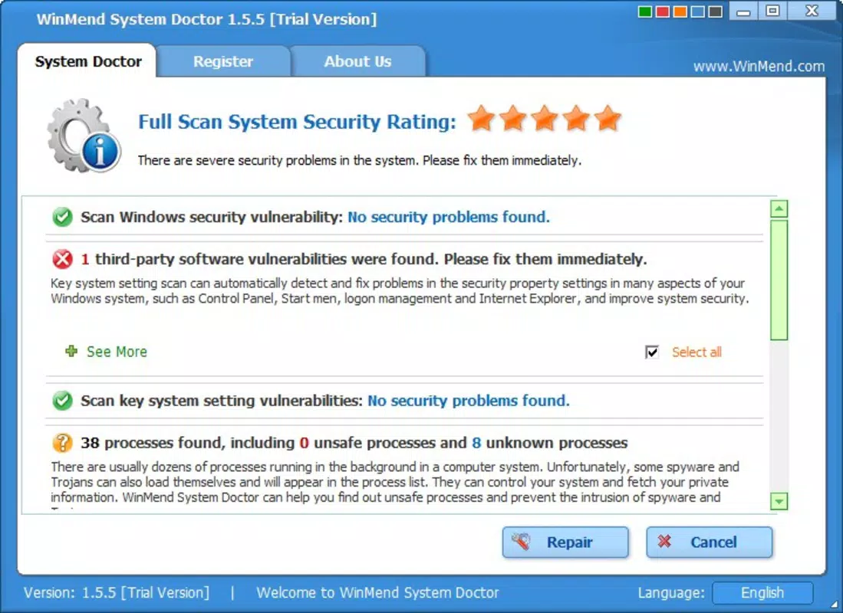843x613 pixels.
Task: Click the gear info icon
Action: 84,136
